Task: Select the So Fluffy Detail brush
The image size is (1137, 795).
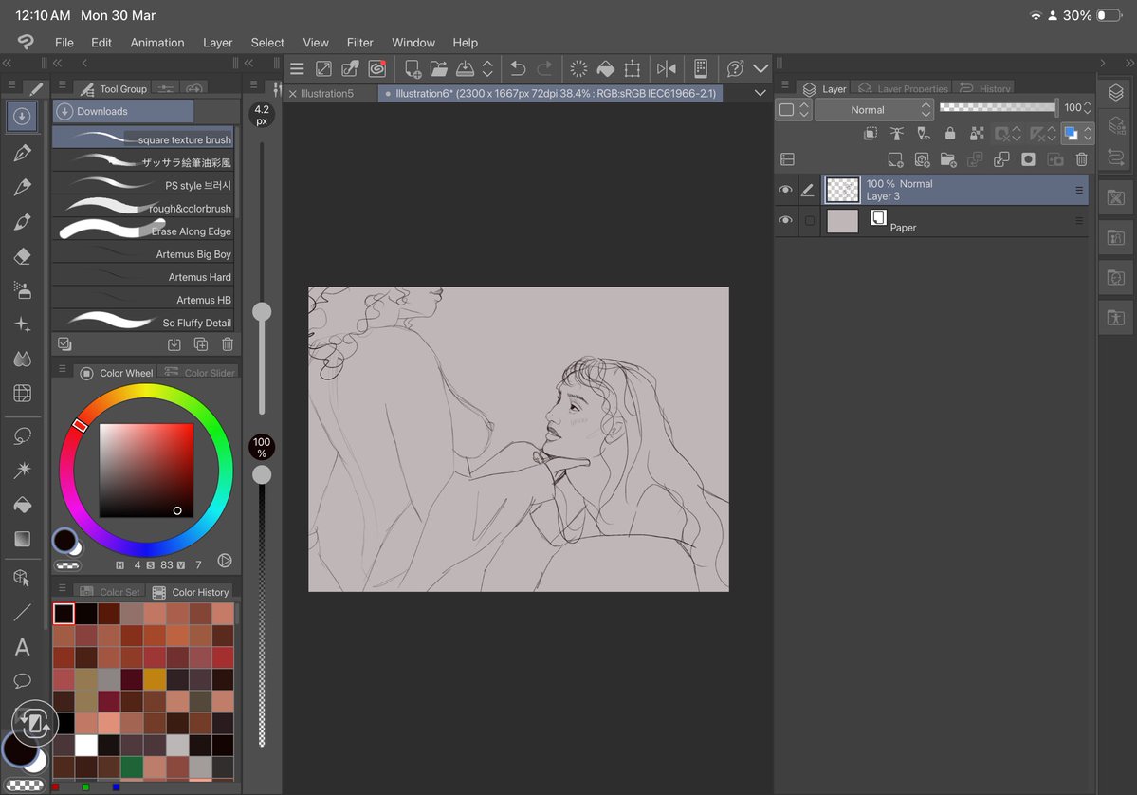Action: tap(143, 322)
